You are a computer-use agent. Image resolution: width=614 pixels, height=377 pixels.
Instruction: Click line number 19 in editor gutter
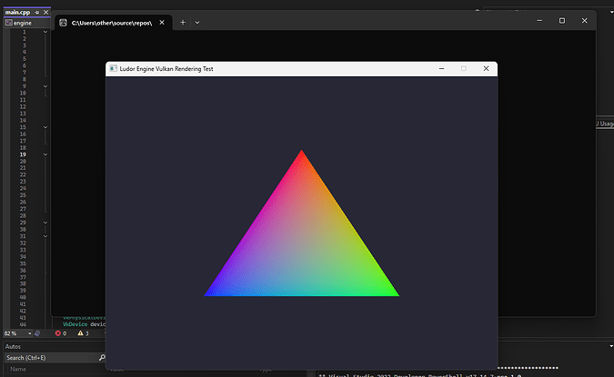(23, 154)
